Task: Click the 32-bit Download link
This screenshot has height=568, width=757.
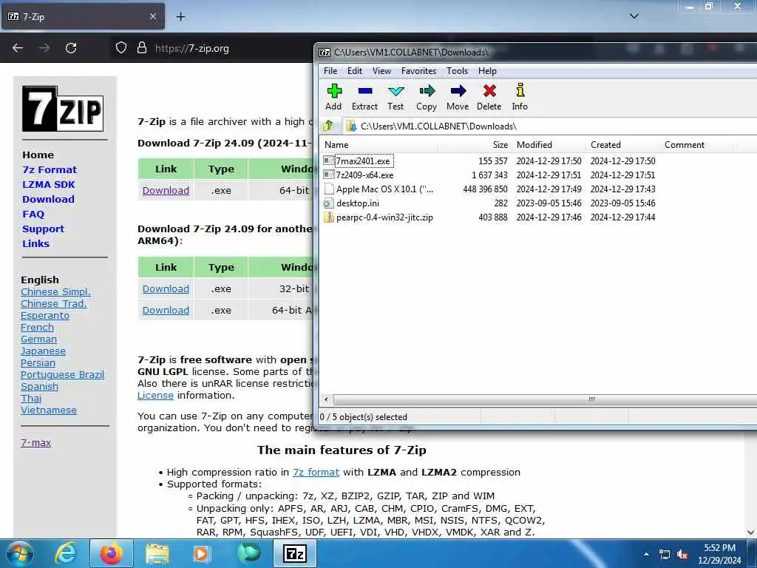Action: 166,289
